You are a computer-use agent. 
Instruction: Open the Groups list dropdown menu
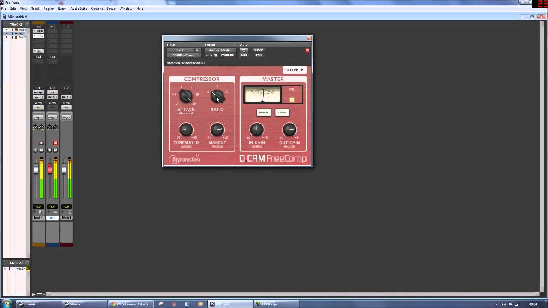tap(27, 263)
